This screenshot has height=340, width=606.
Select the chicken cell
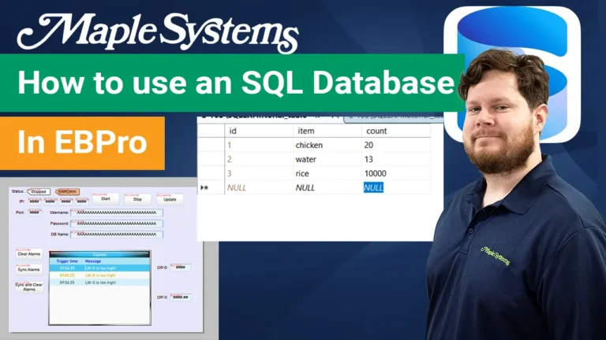point(327,145)
